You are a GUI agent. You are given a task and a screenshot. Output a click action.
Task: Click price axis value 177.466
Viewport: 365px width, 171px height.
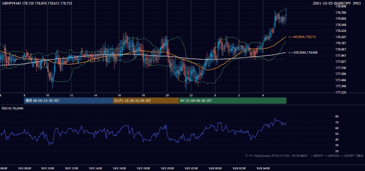[341, 80]
